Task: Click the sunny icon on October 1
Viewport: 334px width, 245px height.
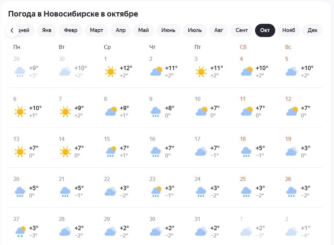Action: tap(110, 71)
